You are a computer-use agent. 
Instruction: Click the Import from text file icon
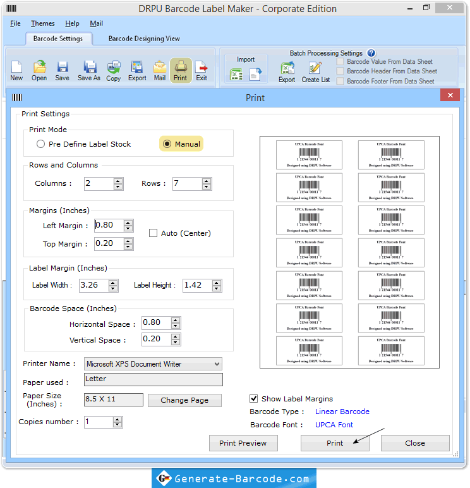point(255,75)
